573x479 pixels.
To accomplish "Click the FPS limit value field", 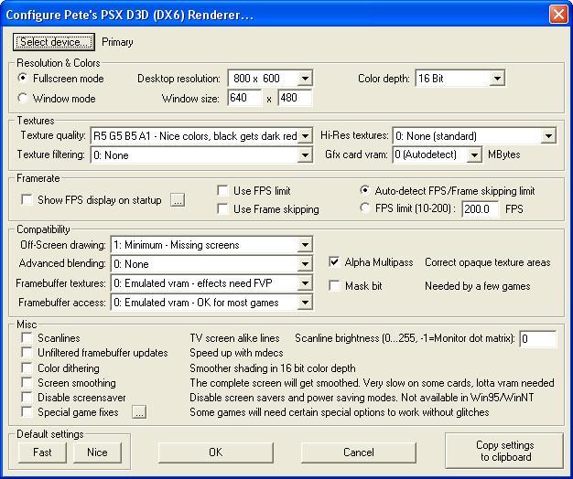I will [x=481, y=209].
